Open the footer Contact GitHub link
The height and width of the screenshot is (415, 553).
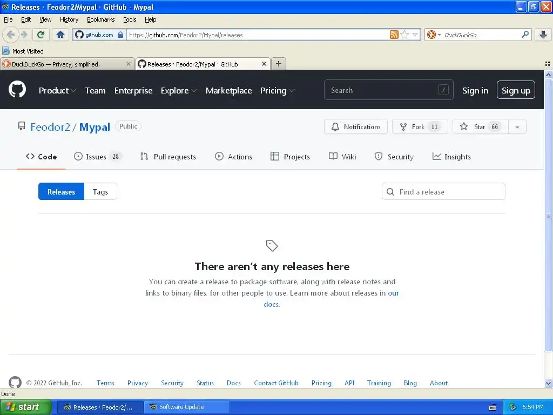coord(276,383)
